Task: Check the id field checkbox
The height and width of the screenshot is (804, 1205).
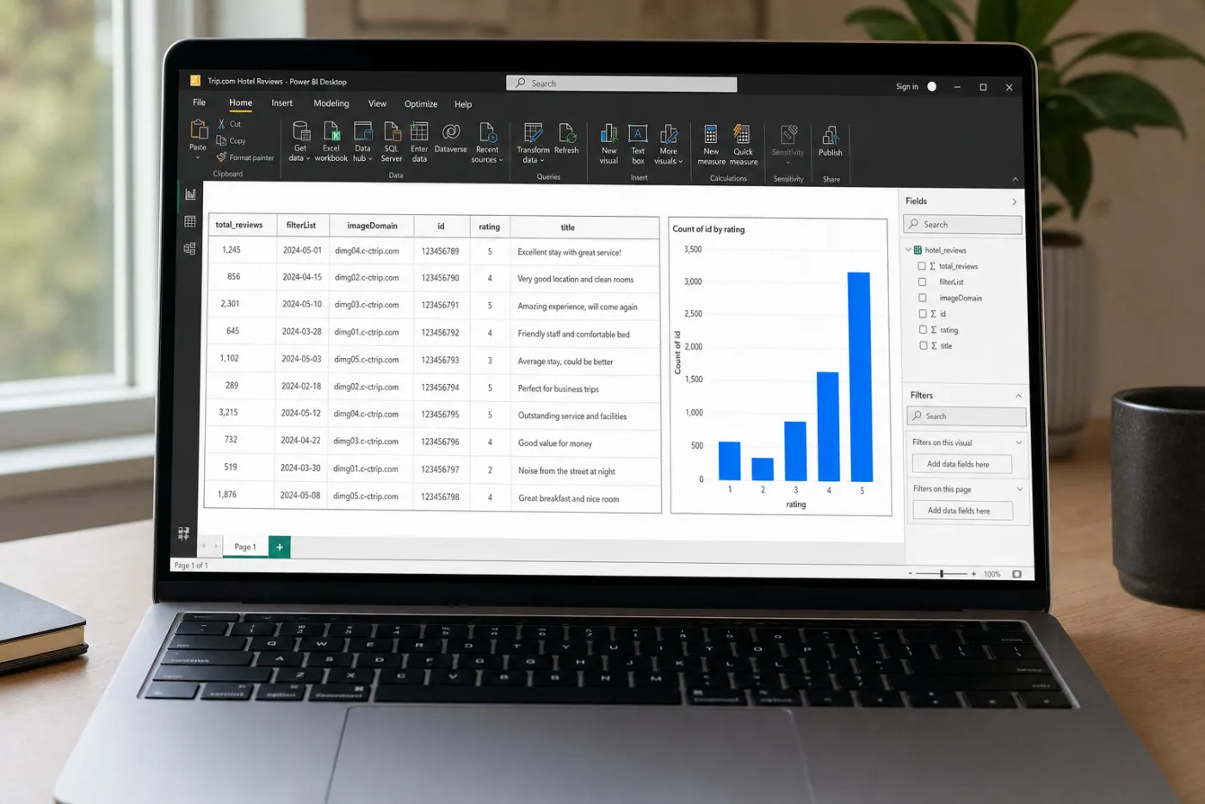Action: pos(923,313)
